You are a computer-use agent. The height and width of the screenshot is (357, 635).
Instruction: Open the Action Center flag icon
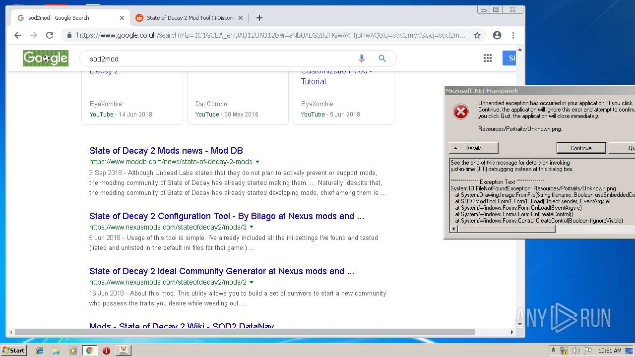pos(587,351)
